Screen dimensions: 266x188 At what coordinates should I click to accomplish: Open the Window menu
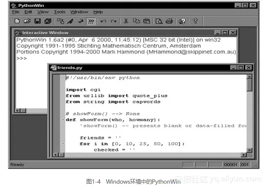coord(79,12)
